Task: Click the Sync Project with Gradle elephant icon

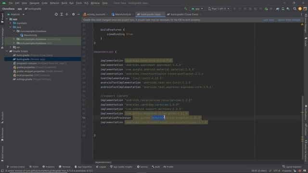Action: coord(278,9)
